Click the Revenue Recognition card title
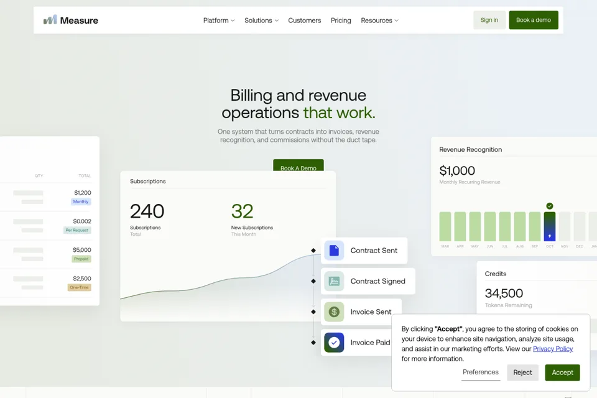This screenshot has width=597, height=398. tap(471, 150)
